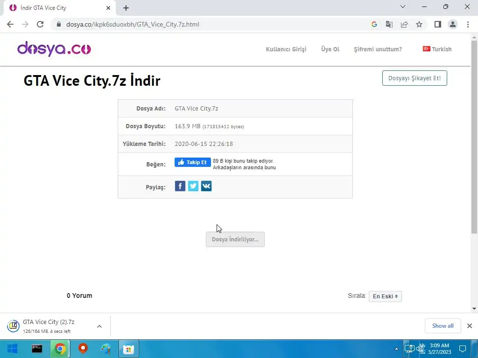
Task: Click the browser back arrow
Action: pos(10,24)
